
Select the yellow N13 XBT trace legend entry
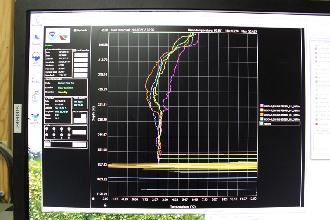280,110
